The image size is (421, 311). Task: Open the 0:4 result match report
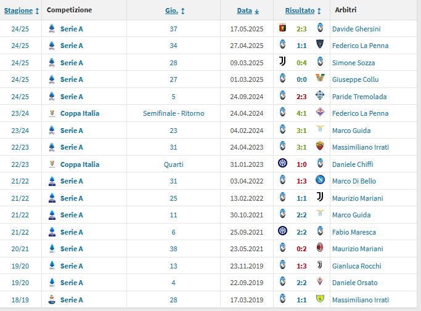301,63
